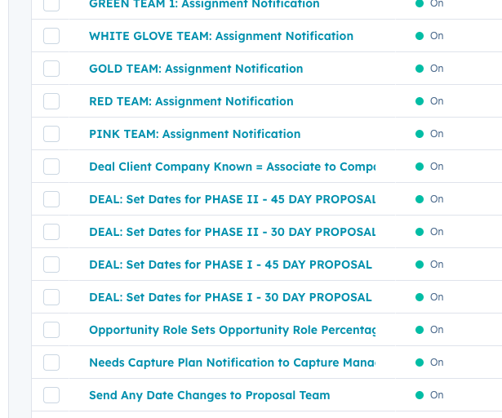Open PHASE I - 30 DAY PROPOSAL workflow

pos(230,297)
